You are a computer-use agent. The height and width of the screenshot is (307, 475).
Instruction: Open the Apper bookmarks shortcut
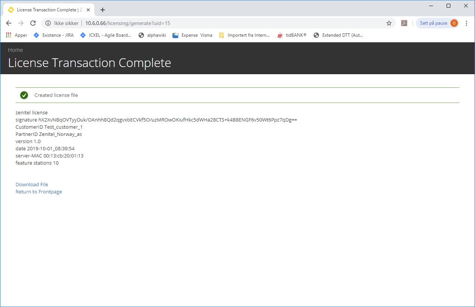(x=17, y=35)
